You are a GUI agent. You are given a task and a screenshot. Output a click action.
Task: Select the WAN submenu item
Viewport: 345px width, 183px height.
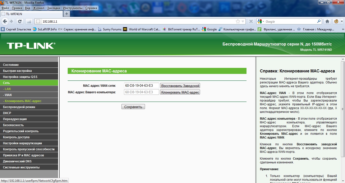pyautogui.click(x=8, y=95)
